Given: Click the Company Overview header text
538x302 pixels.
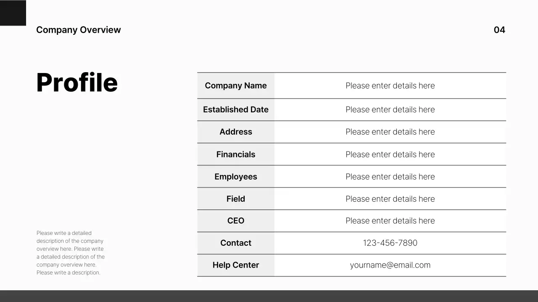Looking at the screenshot, I should [78, 30].
